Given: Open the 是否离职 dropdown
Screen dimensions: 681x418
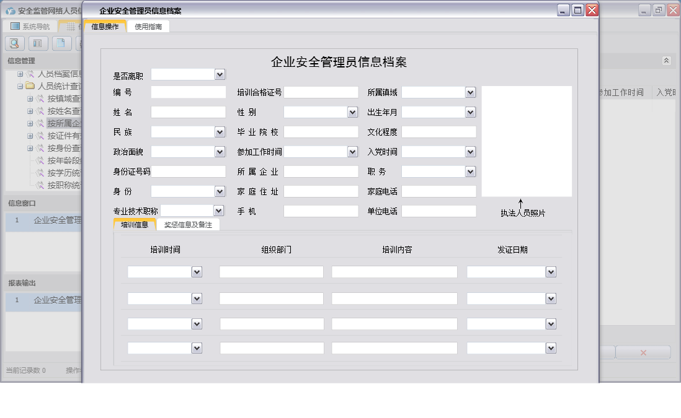Looking at the screenshot, I should click(219, 74).
